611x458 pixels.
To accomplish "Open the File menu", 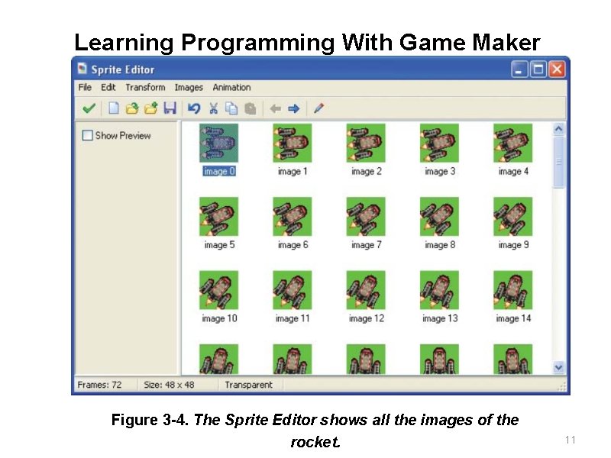I will [x=85, y=87].
